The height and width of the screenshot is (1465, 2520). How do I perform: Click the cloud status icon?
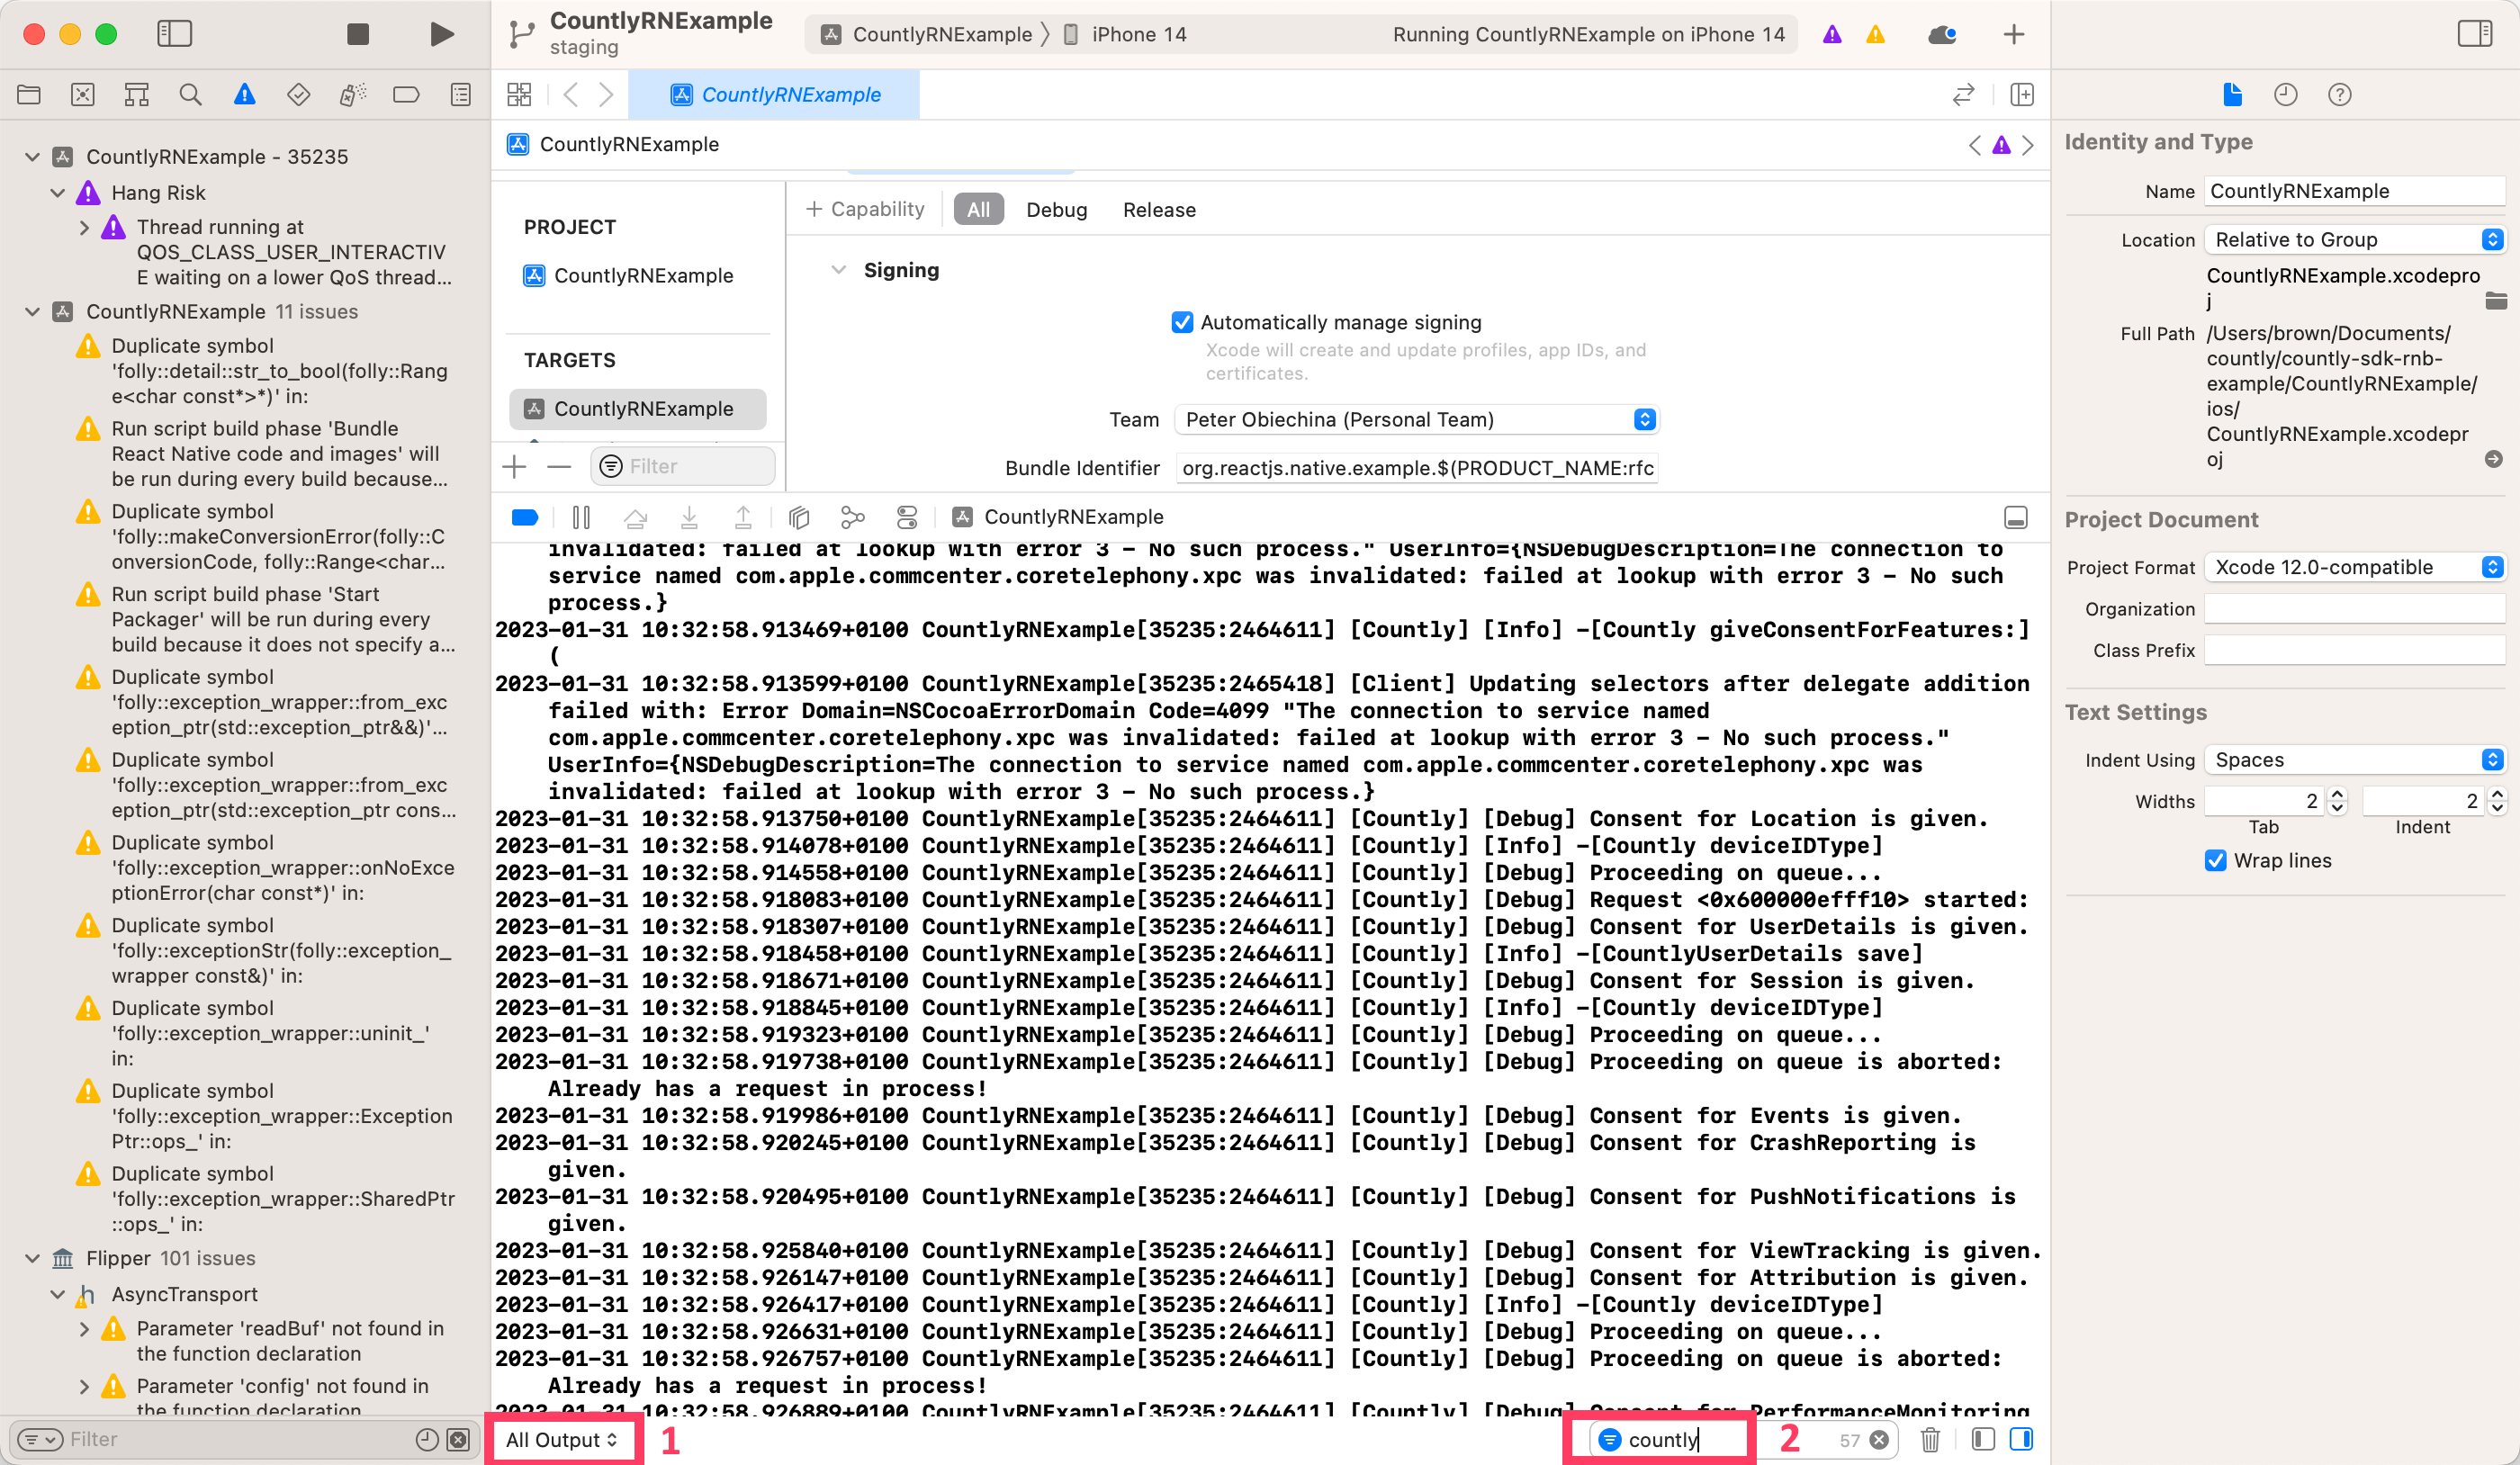pos(1942,35)
